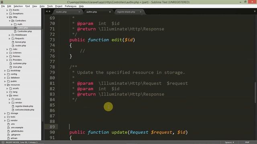Screen dimensions: 257x144
Task: Click the Controller.php file icon
Action: tap(15, 31)
